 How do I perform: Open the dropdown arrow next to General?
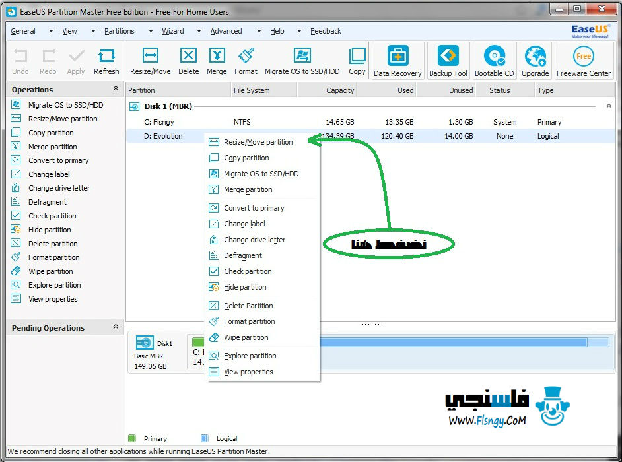(x=51, y=31)
